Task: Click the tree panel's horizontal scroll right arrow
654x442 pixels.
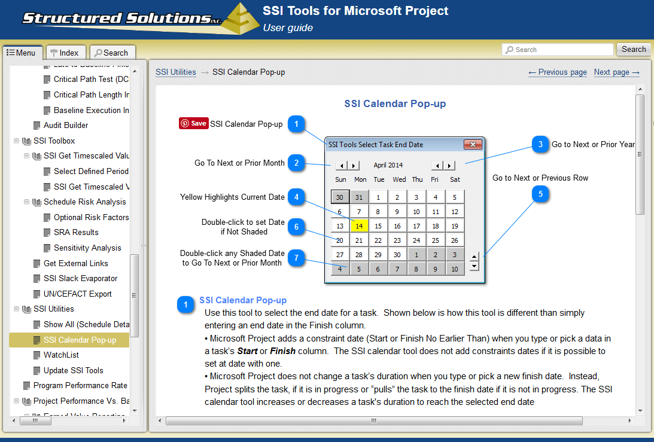Action: click(124, 420)
